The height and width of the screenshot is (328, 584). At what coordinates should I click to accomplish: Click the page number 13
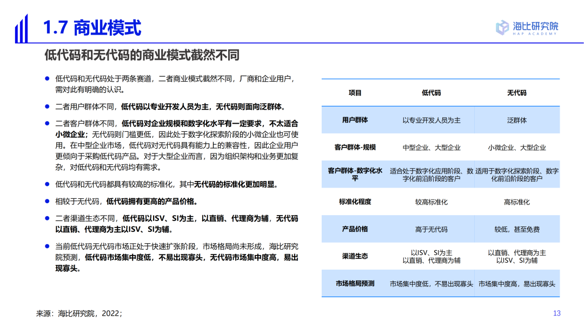[557, 313]
